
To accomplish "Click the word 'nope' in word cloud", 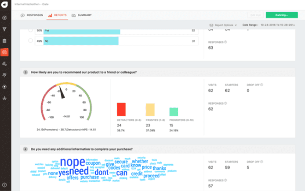I will 73,162.
